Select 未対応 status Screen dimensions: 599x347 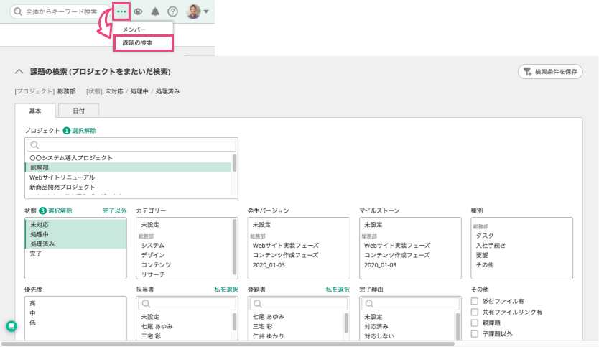click(75, 225)
